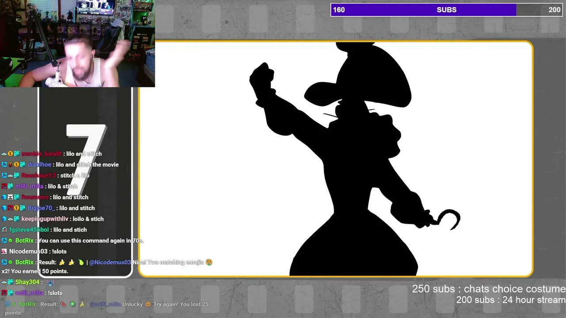Click the '250 subs : chats choice costume' text

tap(489, 289)
